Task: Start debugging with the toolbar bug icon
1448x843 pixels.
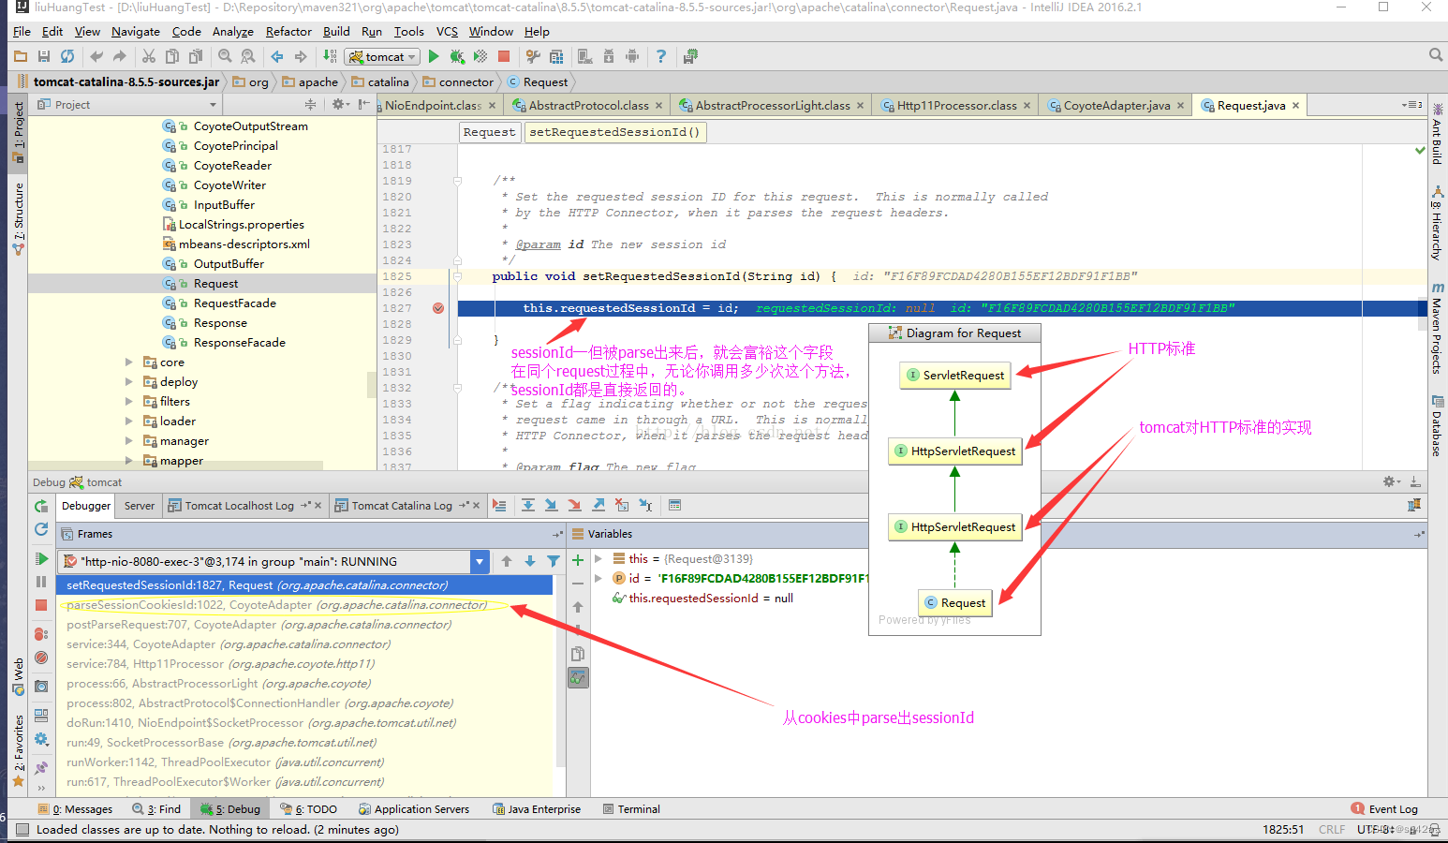Action: [x=457, y=57]
